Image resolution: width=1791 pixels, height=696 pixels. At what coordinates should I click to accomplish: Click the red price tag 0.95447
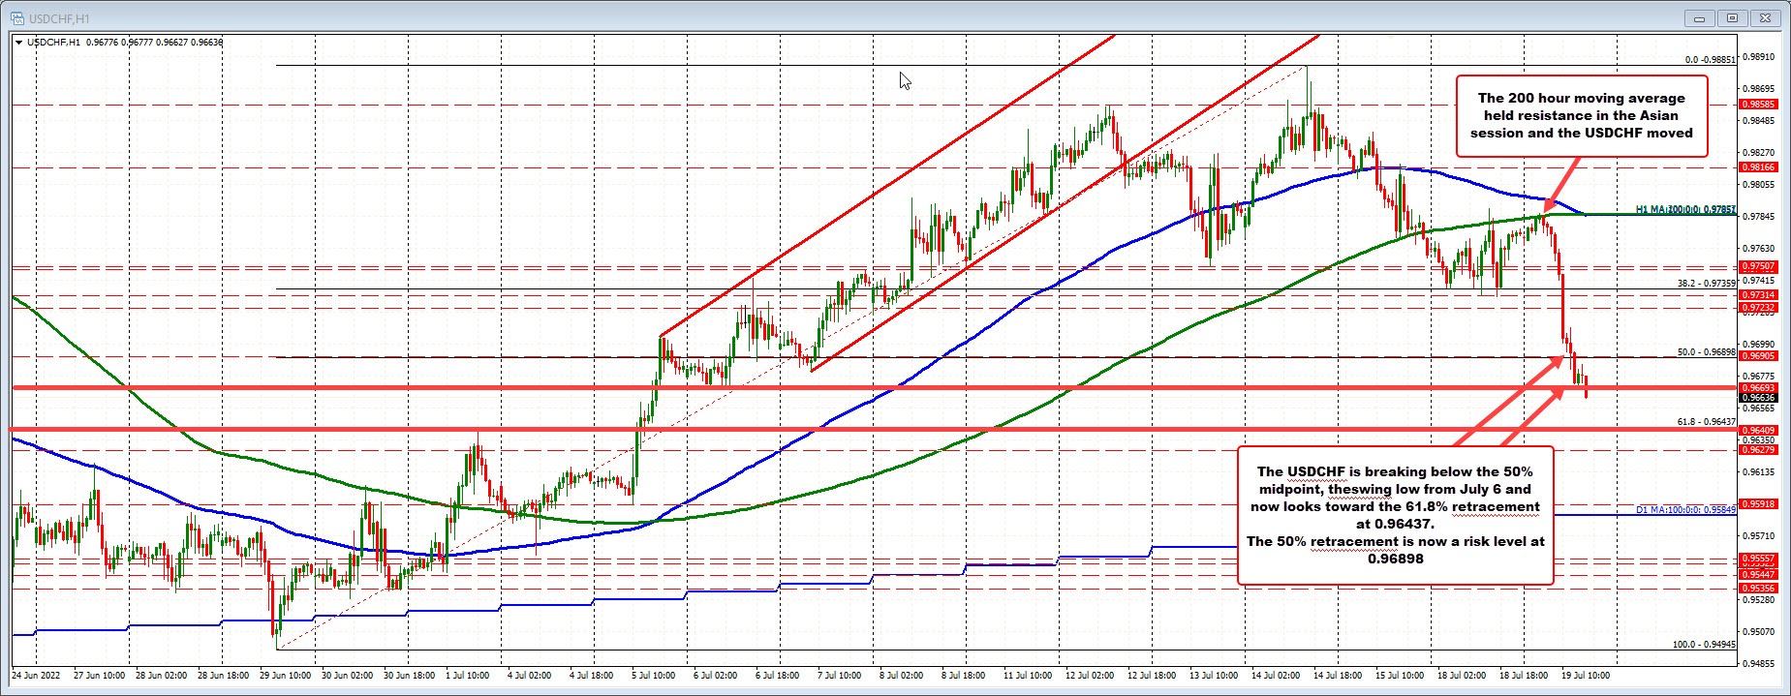click(x=1759, y=574)
